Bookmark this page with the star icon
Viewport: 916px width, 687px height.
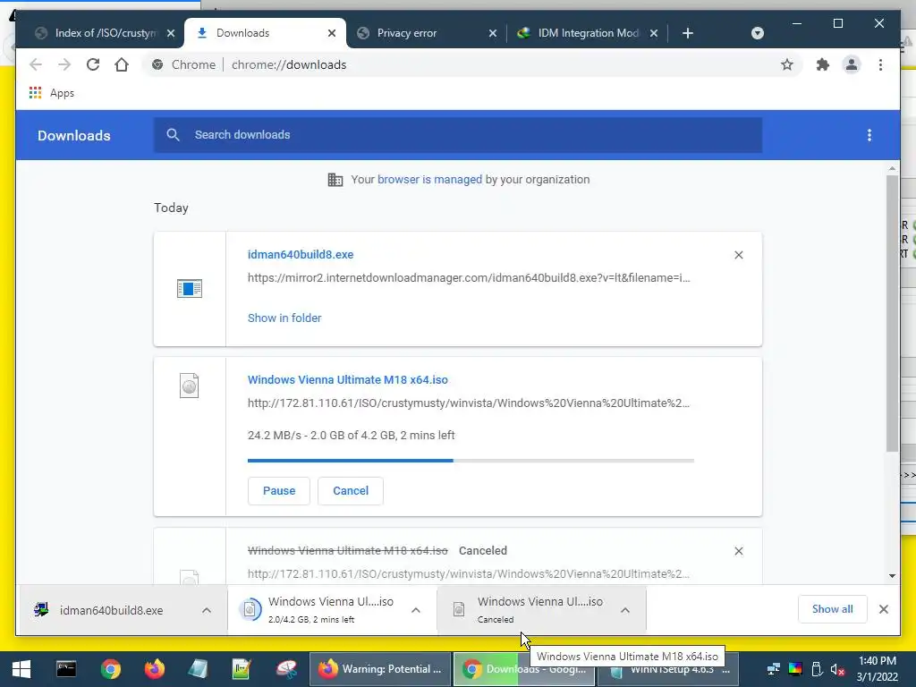click(787, 64)
